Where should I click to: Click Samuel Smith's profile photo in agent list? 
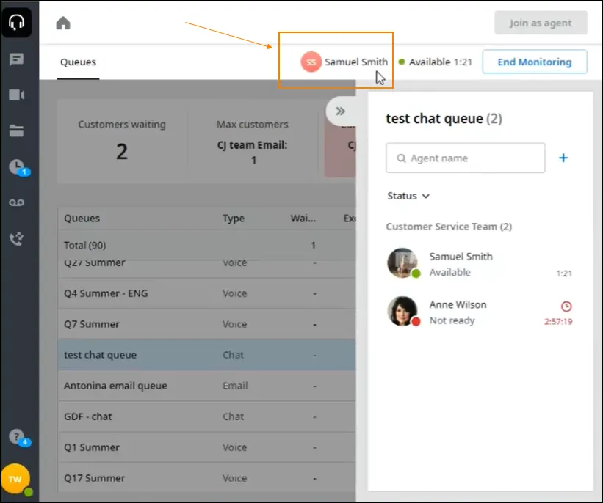pyautogui.click(x=402, y=262)
